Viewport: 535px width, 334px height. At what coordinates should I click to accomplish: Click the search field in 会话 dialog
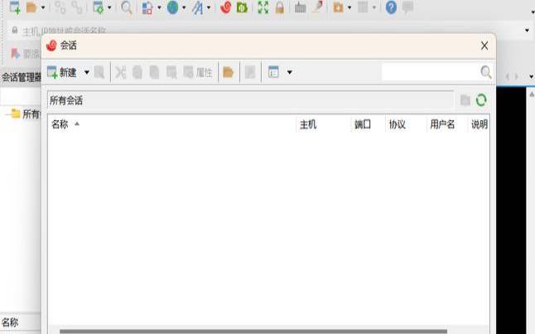coord(431,72)
